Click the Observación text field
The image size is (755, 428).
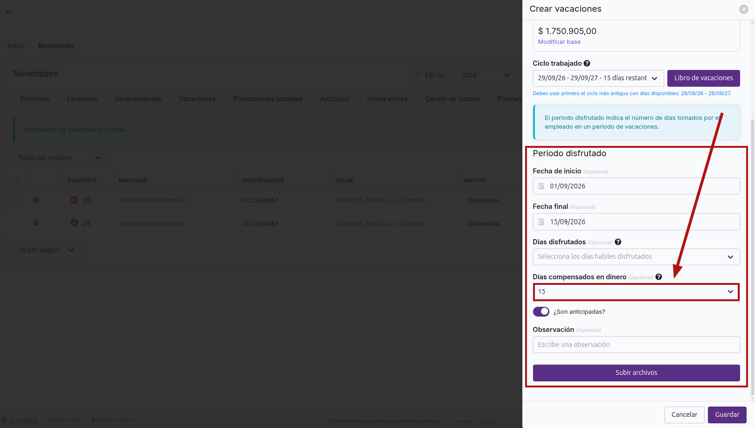(636, 345)
